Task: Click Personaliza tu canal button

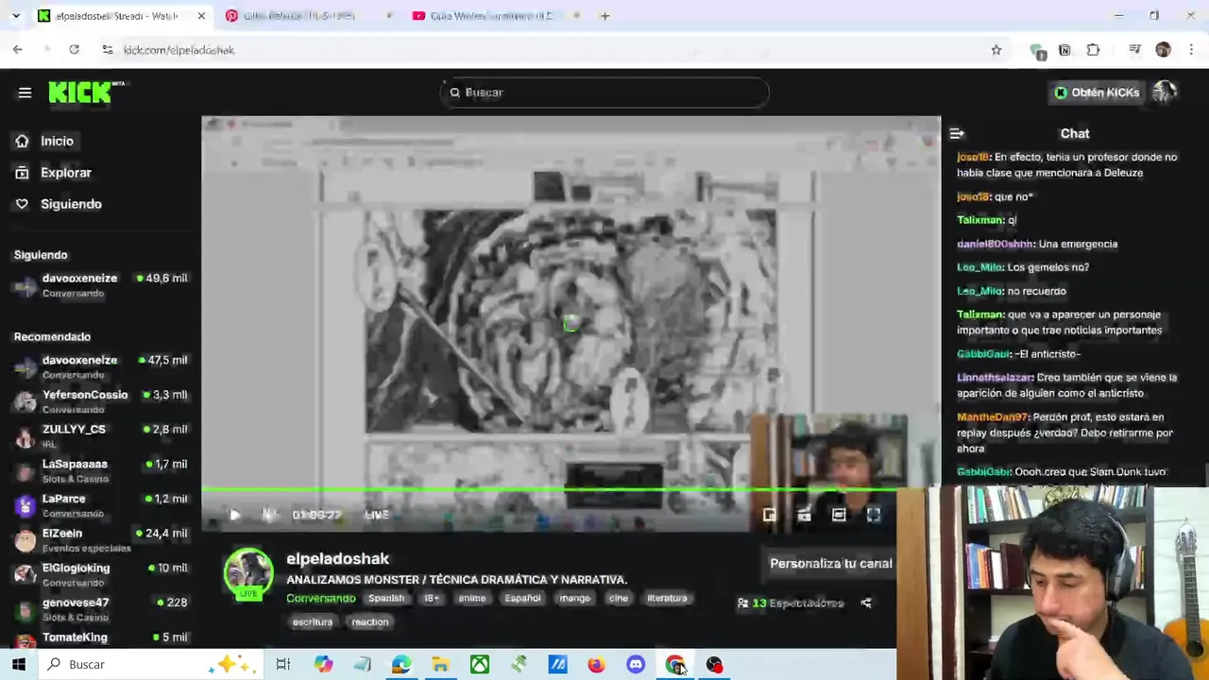Action: (830, 563)
